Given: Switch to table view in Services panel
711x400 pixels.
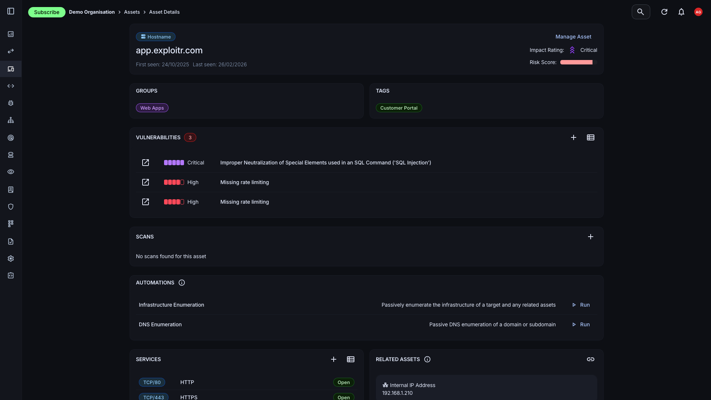Looking at the screenshot, I should tap(350, 359).
